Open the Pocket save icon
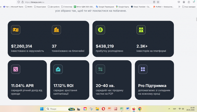The image size is (197, 112). (179, 2)
